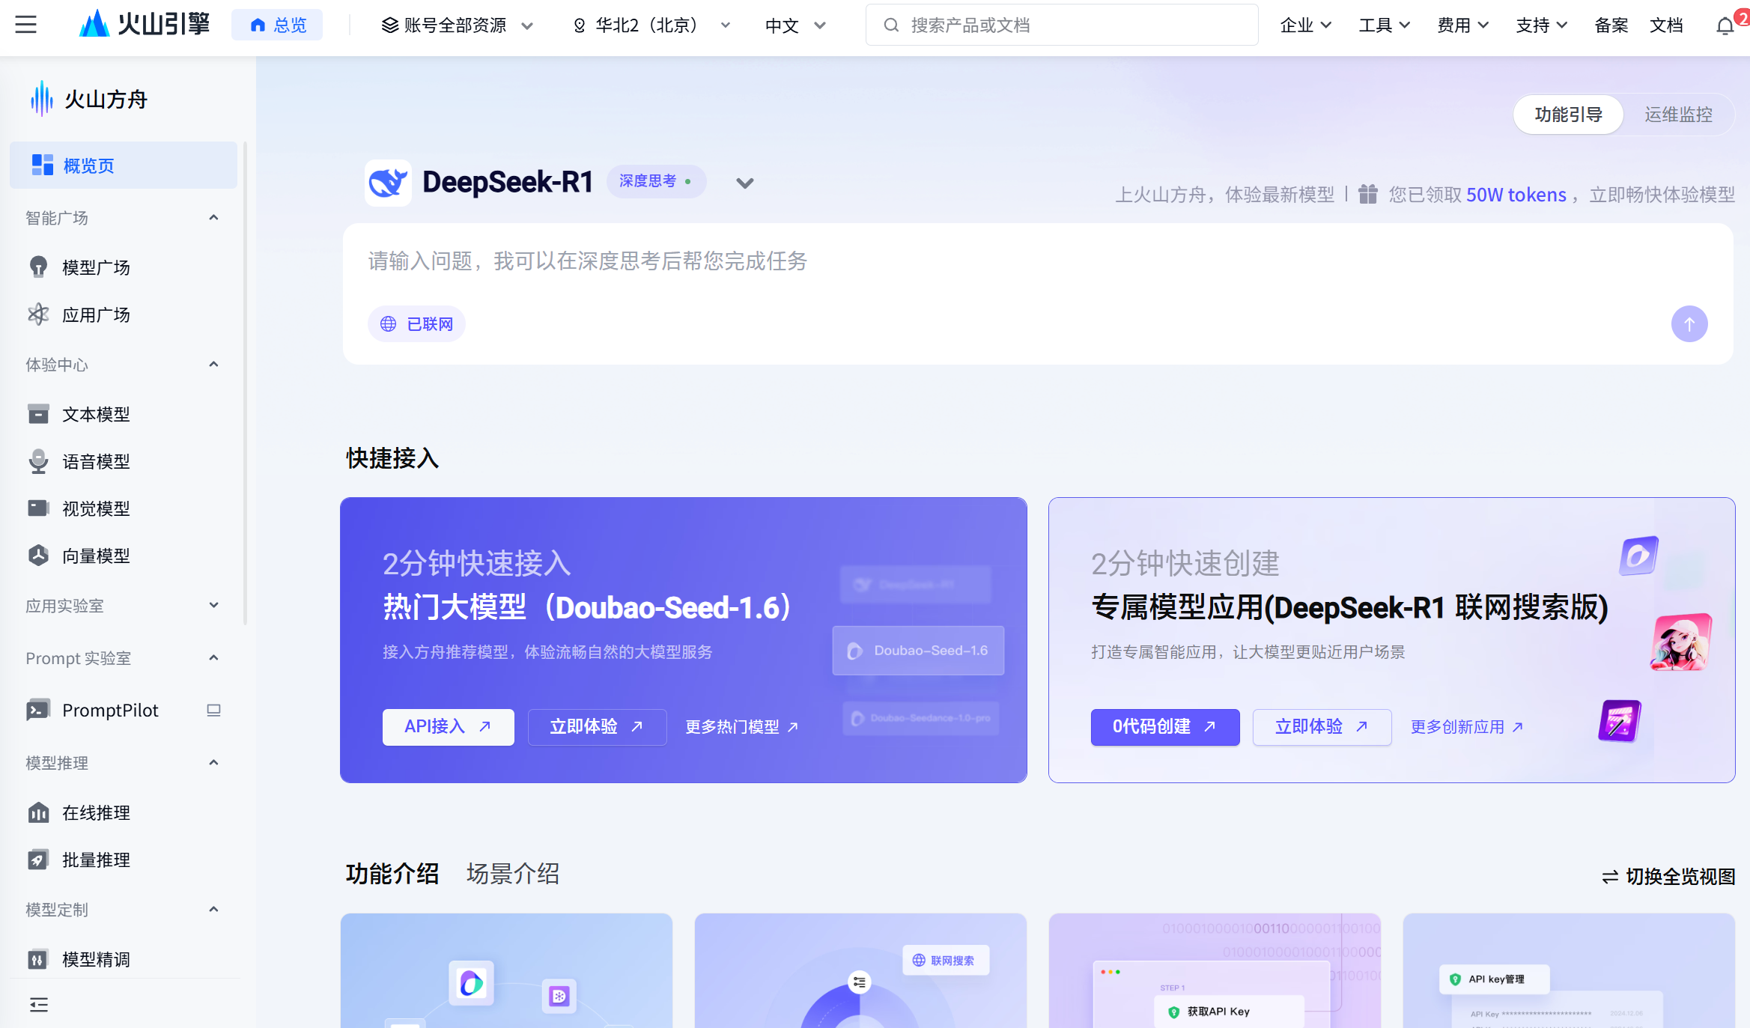Open PromptPilot in the sidebar
This screenshot has height=1028, width=1750.
pyautogui.click(x=110, y=710)
